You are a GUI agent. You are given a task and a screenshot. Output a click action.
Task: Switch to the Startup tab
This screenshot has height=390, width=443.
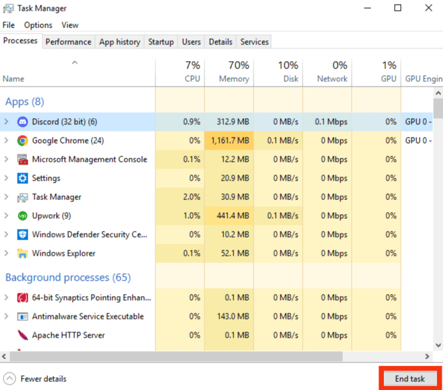click(x=161, y=42)
